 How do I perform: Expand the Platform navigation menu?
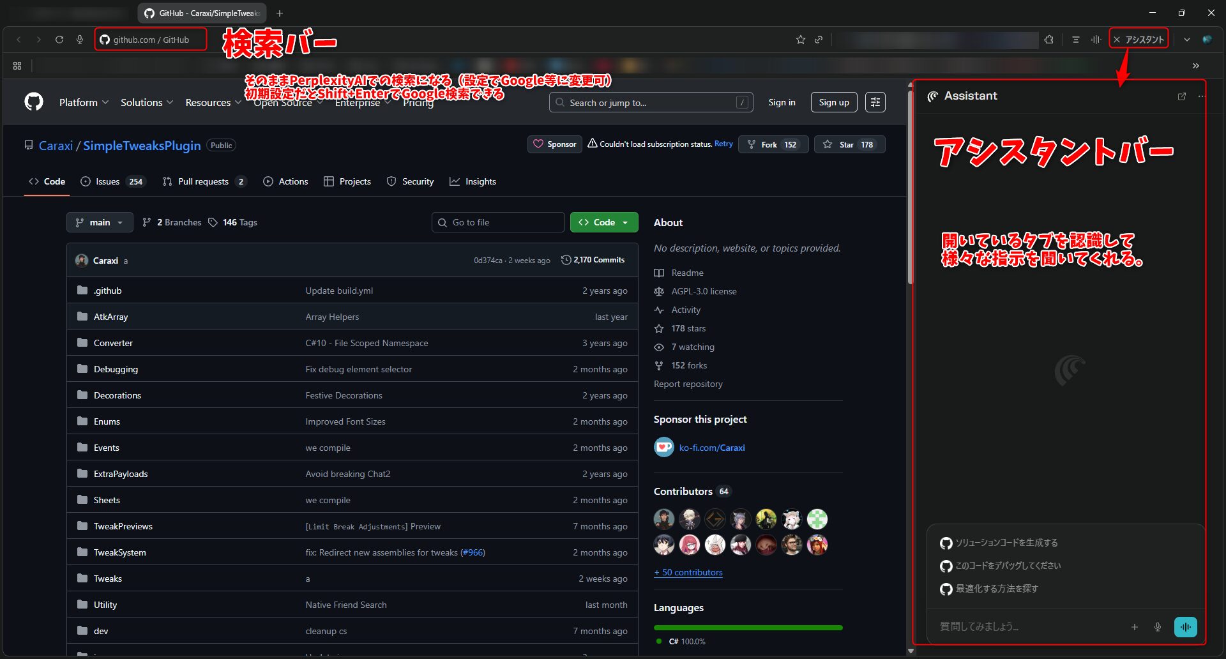[84, 102]
